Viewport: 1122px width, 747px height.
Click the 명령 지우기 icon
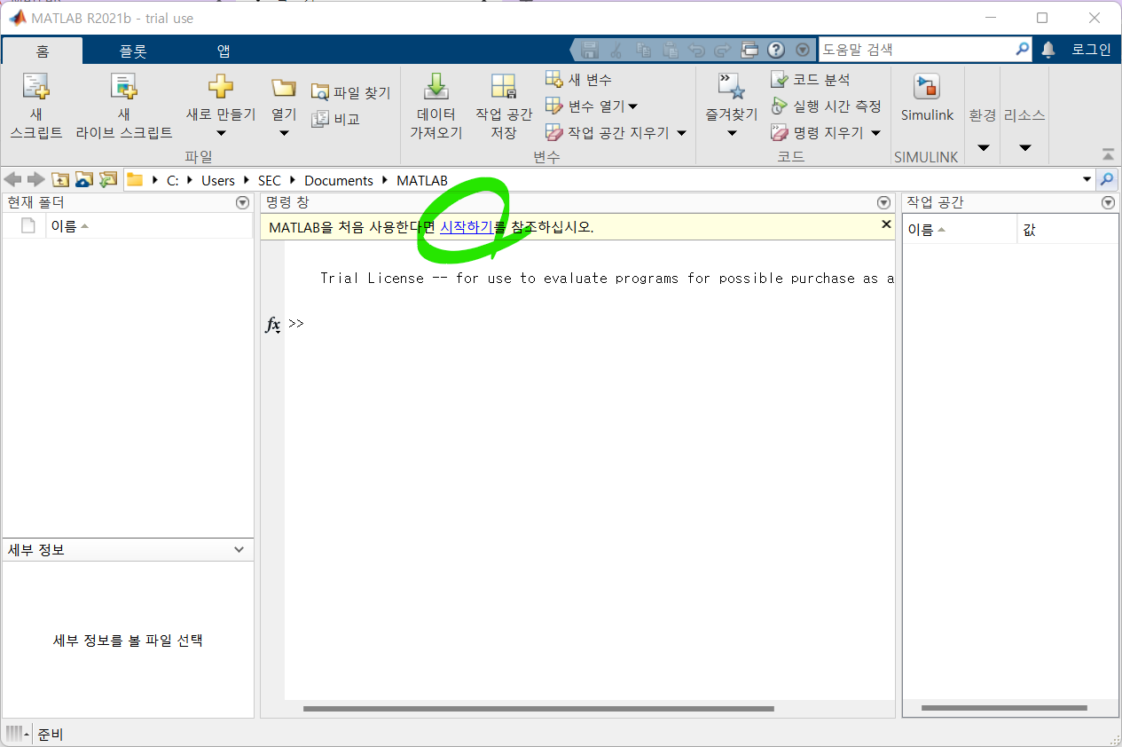(x=780, y=133)
